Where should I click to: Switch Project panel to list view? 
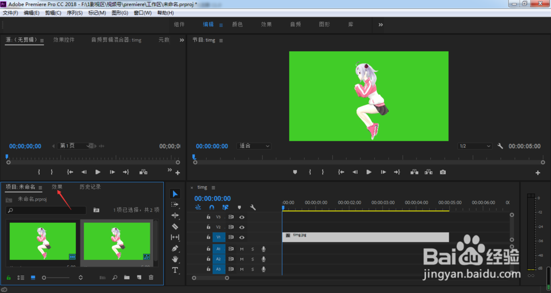(21, 278)
